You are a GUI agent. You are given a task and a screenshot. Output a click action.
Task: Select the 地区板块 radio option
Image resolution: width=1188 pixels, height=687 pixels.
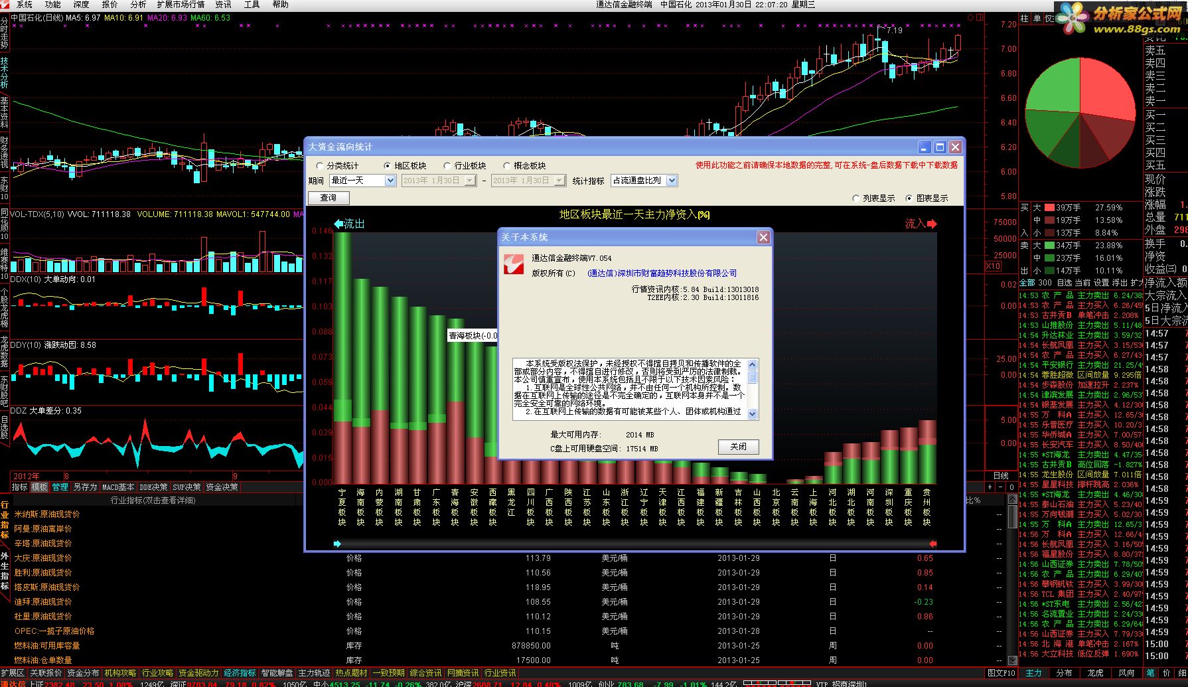406,165
